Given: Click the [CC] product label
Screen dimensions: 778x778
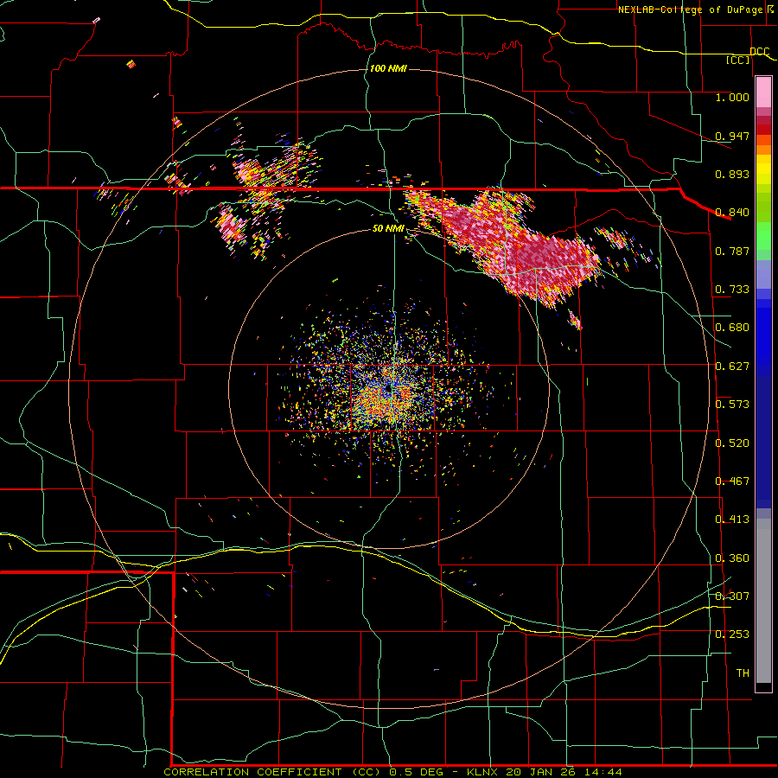Looking at the screenshot, I should pos(738,60).
